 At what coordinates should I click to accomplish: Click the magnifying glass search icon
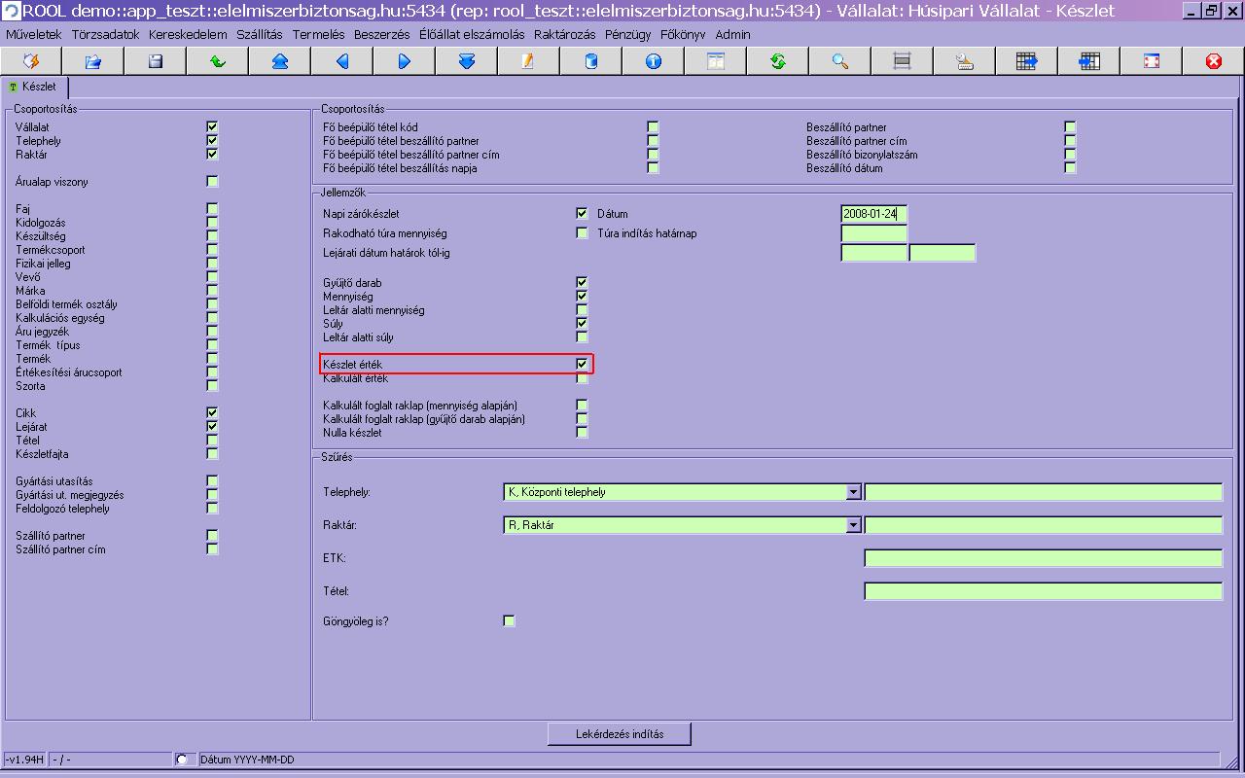click(x=840, y=61)
